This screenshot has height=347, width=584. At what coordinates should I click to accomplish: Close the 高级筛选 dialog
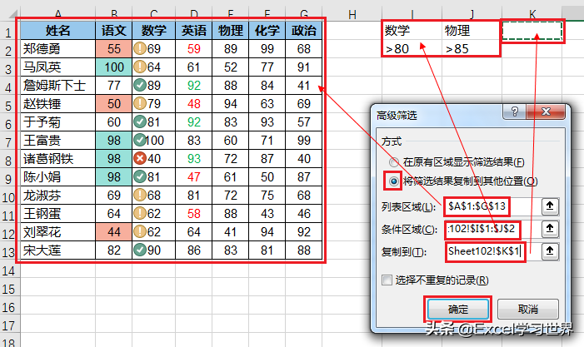[546, 112]
